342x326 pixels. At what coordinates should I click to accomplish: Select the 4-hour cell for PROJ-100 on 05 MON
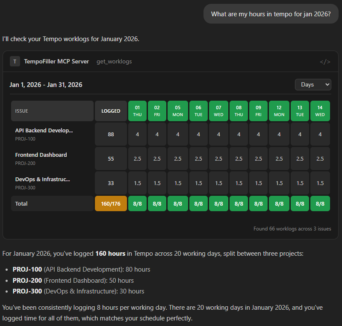point(178,134)
